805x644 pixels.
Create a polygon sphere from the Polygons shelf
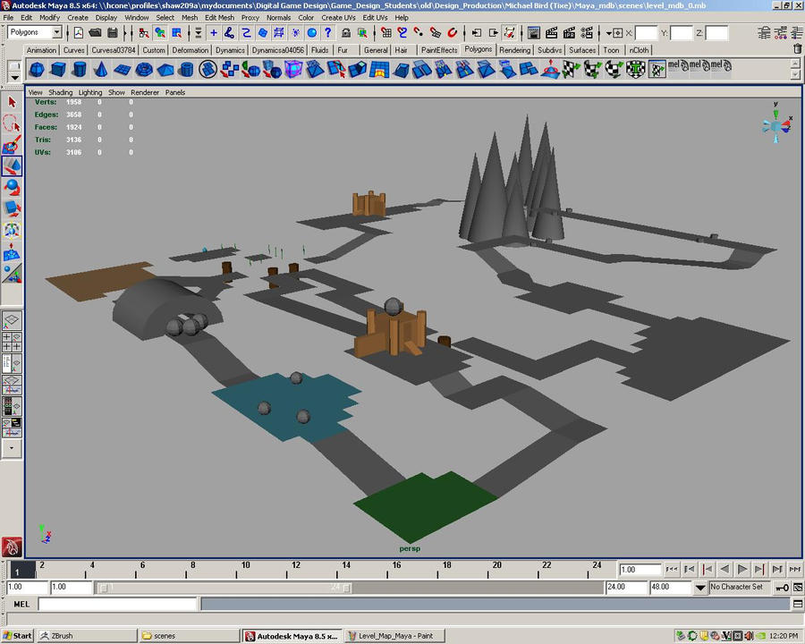[36, 66]
